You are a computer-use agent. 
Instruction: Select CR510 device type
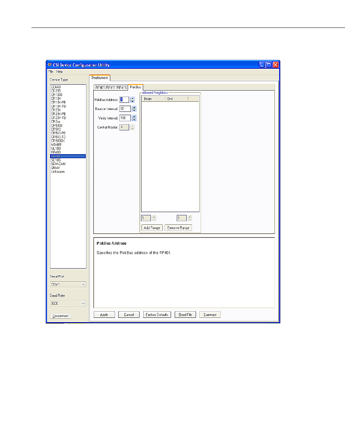56,129
